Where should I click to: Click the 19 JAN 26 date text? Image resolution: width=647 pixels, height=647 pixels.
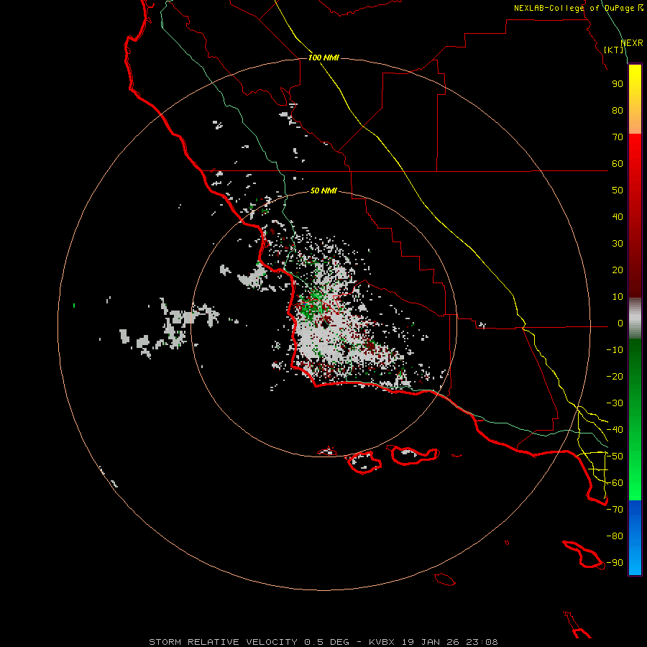point(431,642)
